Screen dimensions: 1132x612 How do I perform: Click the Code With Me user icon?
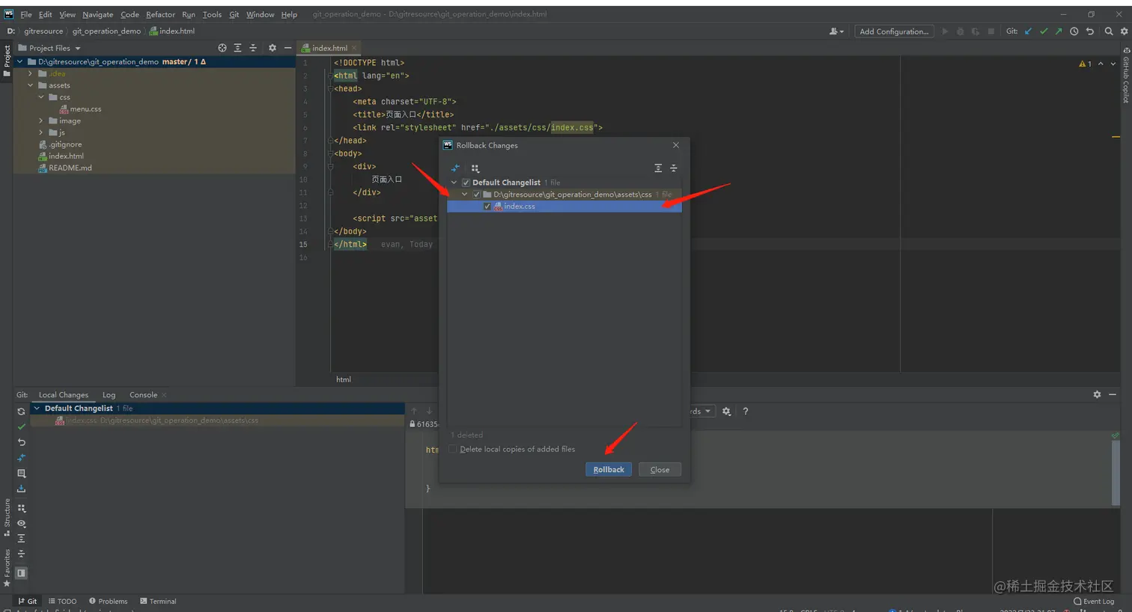click(836, 31)
